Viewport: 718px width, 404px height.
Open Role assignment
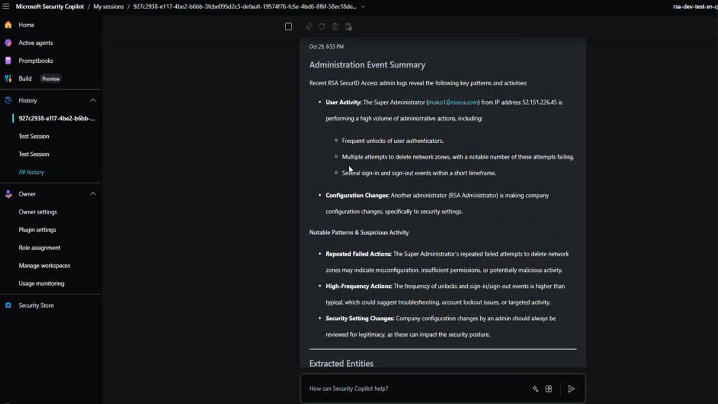(39, 248)
